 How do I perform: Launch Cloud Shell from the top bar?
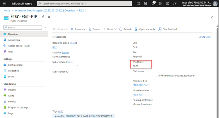(138, 4)
